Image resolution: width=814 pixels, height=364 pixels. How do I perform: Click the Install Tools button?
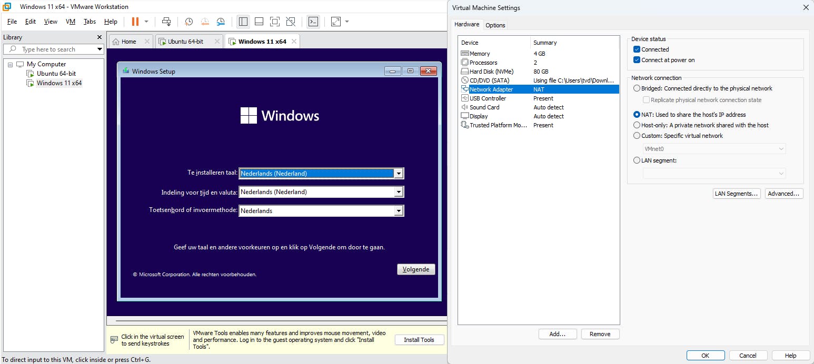coord(419,340)
